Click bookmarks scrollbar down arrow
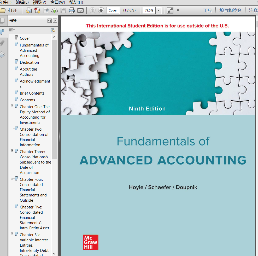This screenshot has width=258, height=256. coord(54,254)
